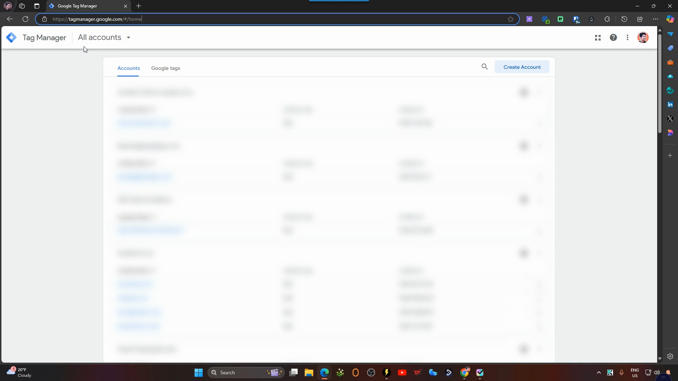Open Edge Settings and more ellipsis

655,19
